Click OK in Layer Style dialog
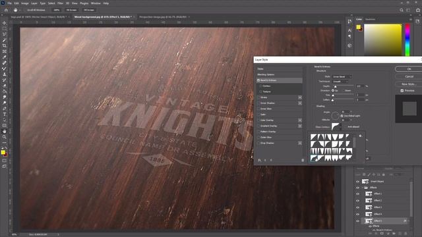 409,69
